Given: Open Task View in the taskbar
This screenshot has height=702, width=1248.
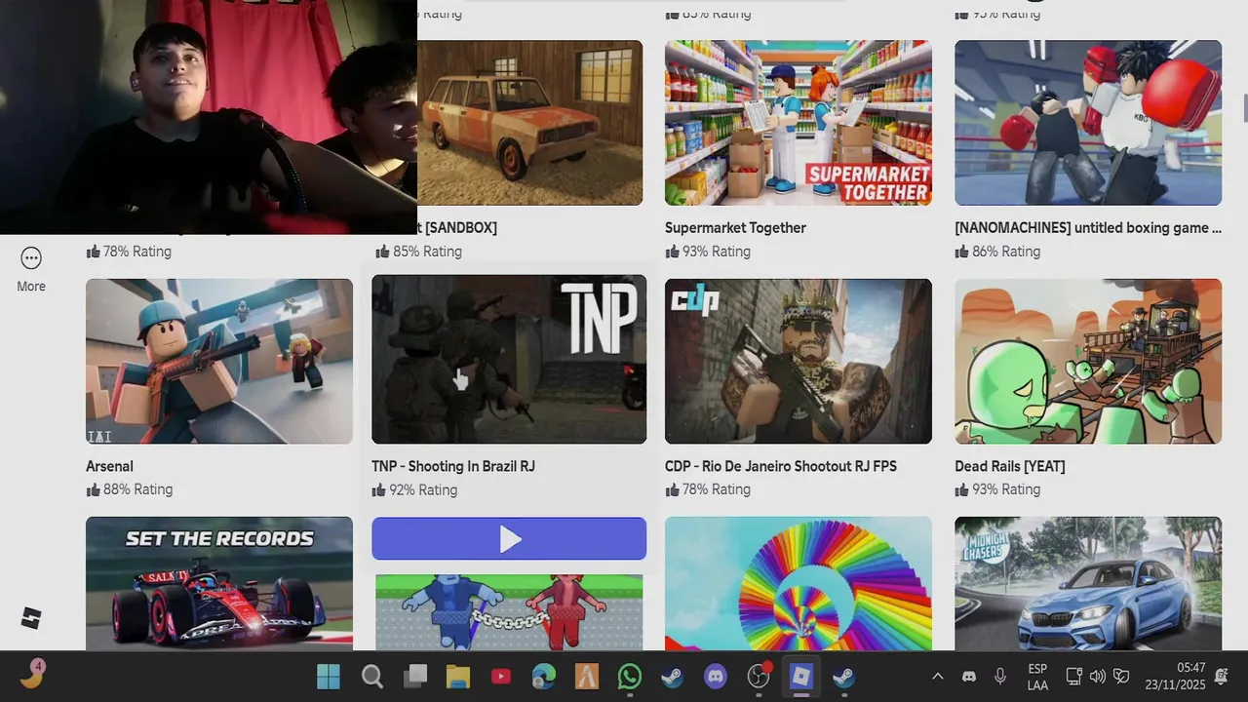Looking at the screenshot, I should (x=416, y=676).
